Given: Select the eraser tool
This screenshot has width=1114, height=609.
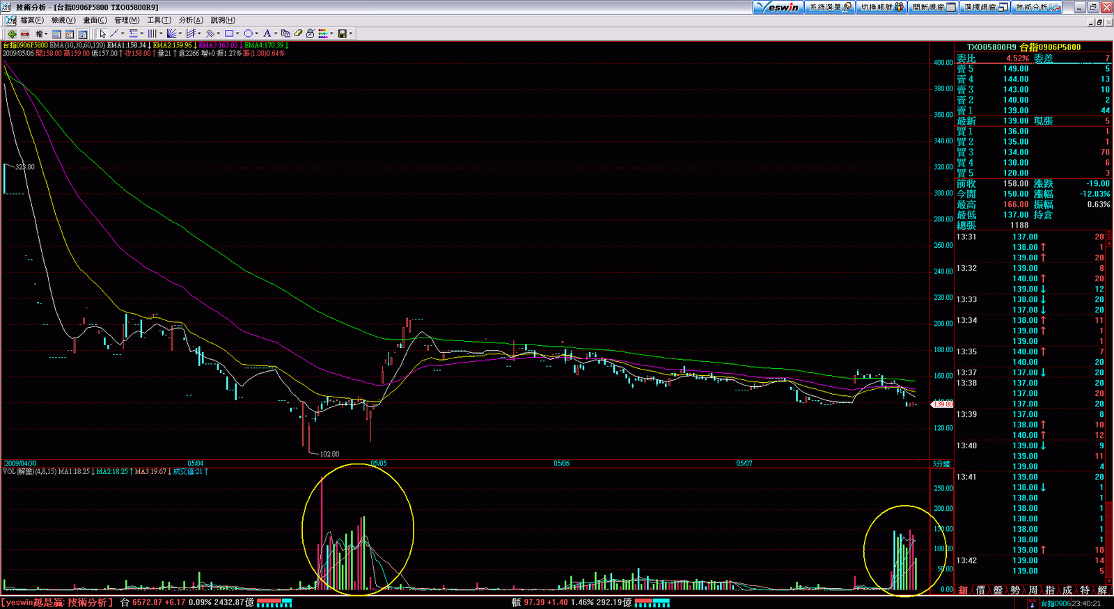Looking at the screenshot, I should click(298, 33).
